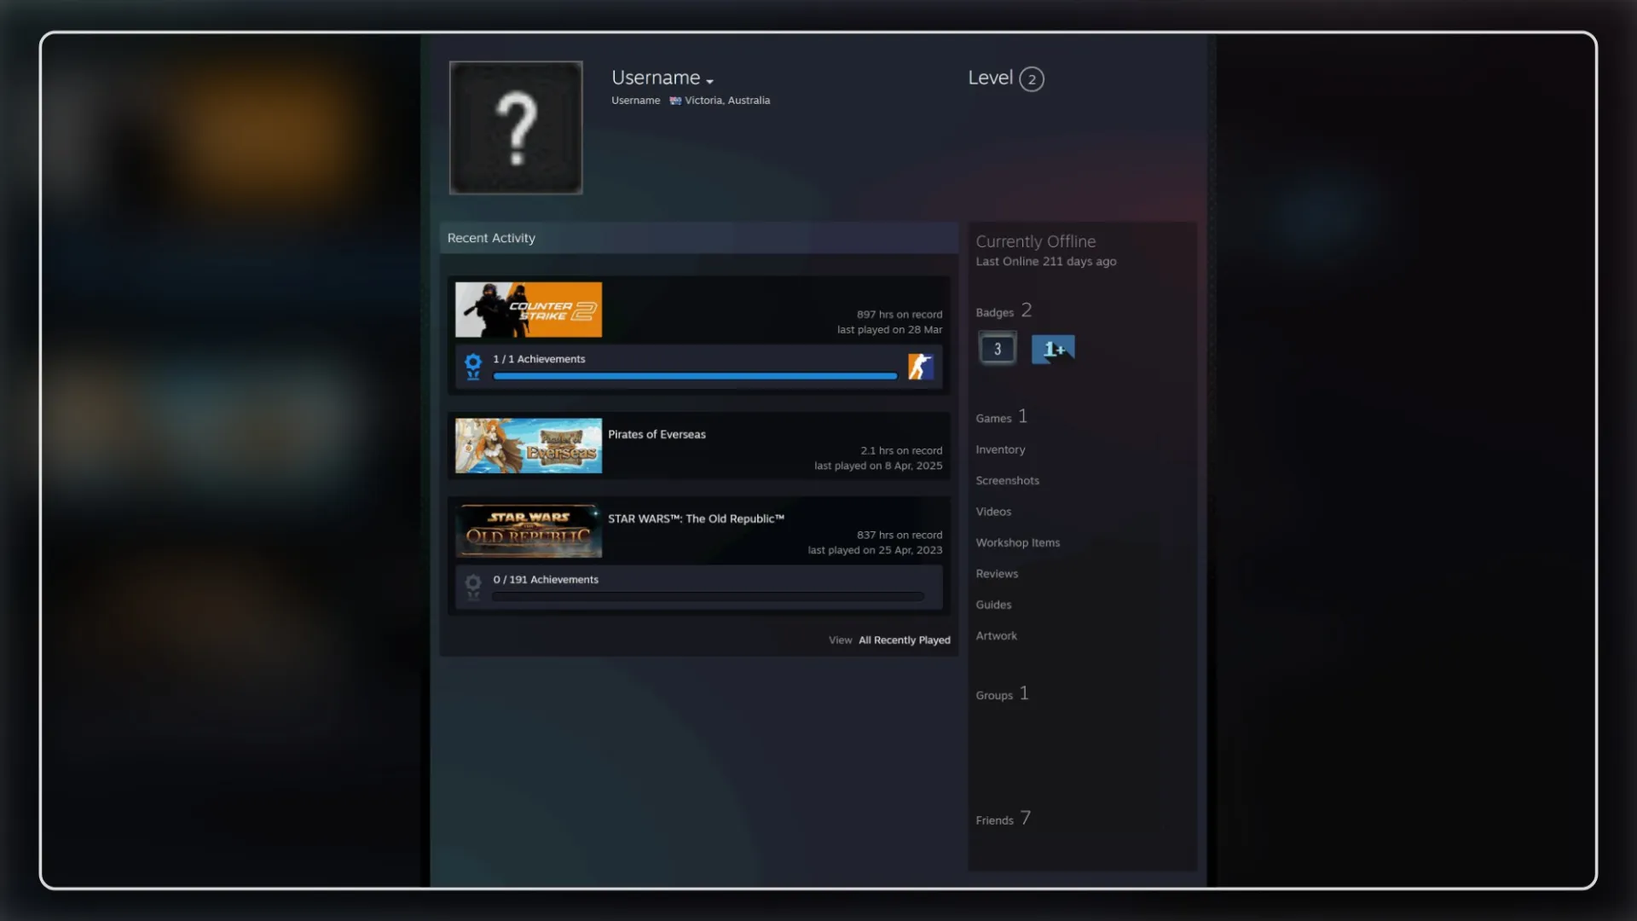The width and height of the screenshot is (1637, 921).
Task: Click the Currently Offline status text
Action: click(x=1036, y=242)
